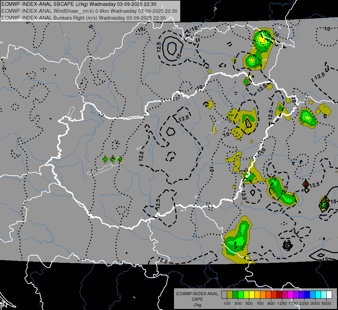Select the SBCAPE (J/kg) header line
The height and width of the screenshot is (310, 338).
tap(79, 4)
